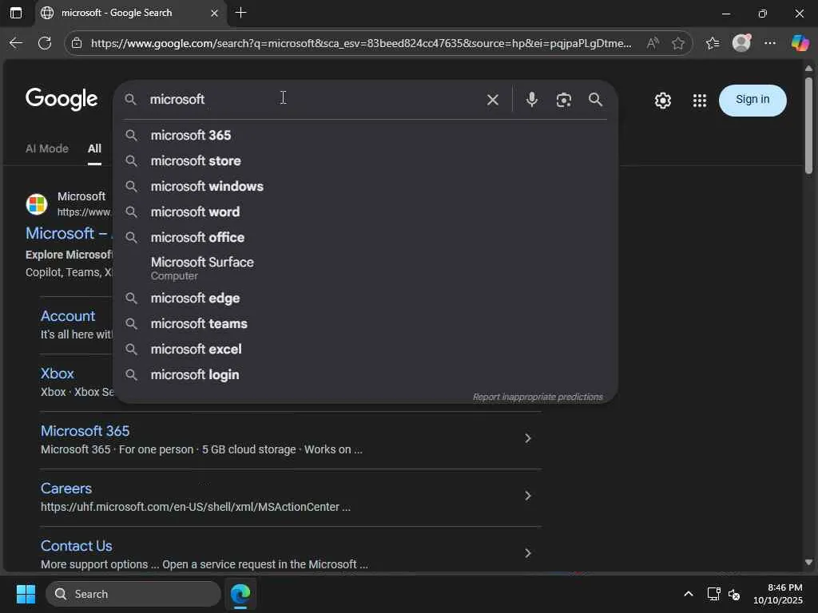Pick the 'Microsoft Surface' Computer suggestion
The image size is (818, 613).
click(365, 268)
